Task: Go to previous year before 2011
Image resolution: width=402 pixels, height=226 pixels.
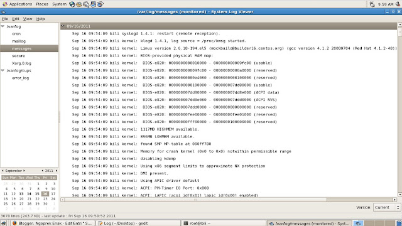Action: [x=43, y=170]
